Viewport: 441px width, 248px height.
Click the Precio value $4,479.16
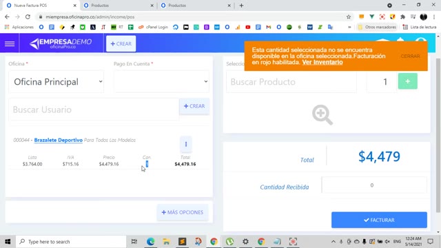point(109,164)
